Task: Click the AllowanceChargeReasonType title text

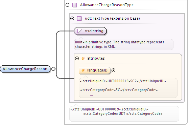Action: [x=107, y=5]
